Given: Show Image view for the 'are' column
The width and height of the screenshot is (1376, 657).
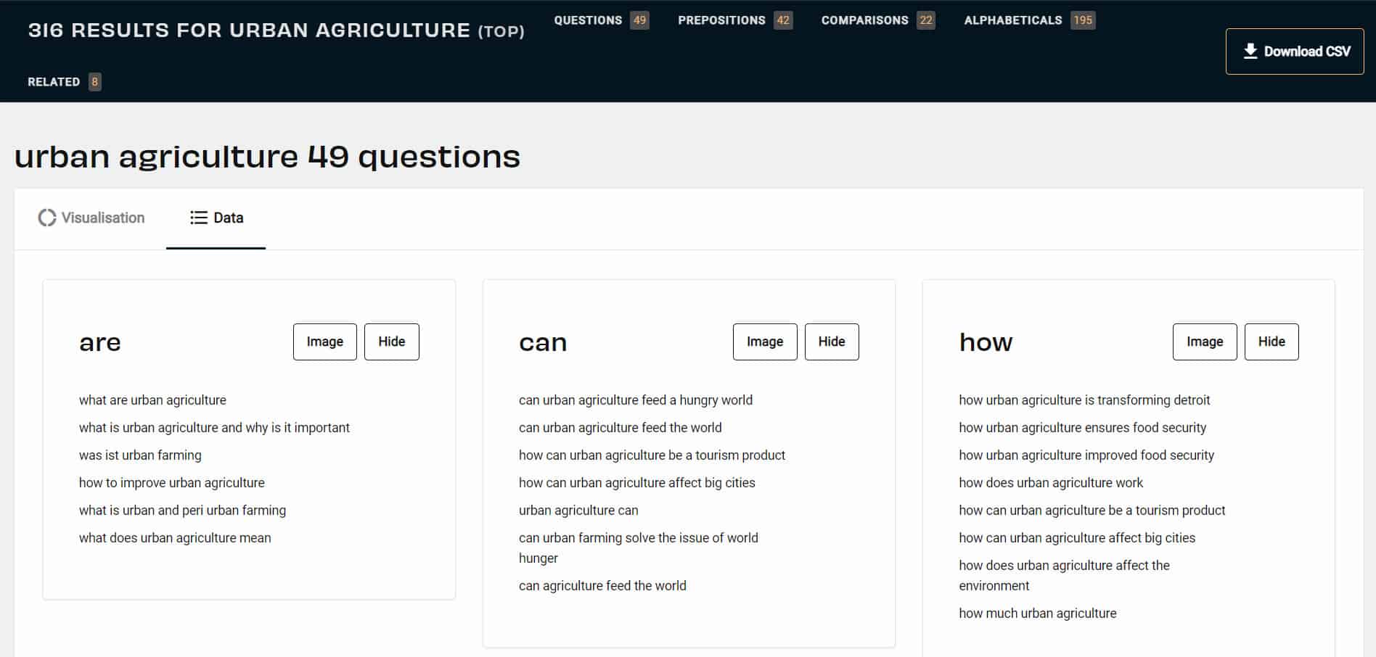Looking at the screenshot, I should (x=324, y=341).
